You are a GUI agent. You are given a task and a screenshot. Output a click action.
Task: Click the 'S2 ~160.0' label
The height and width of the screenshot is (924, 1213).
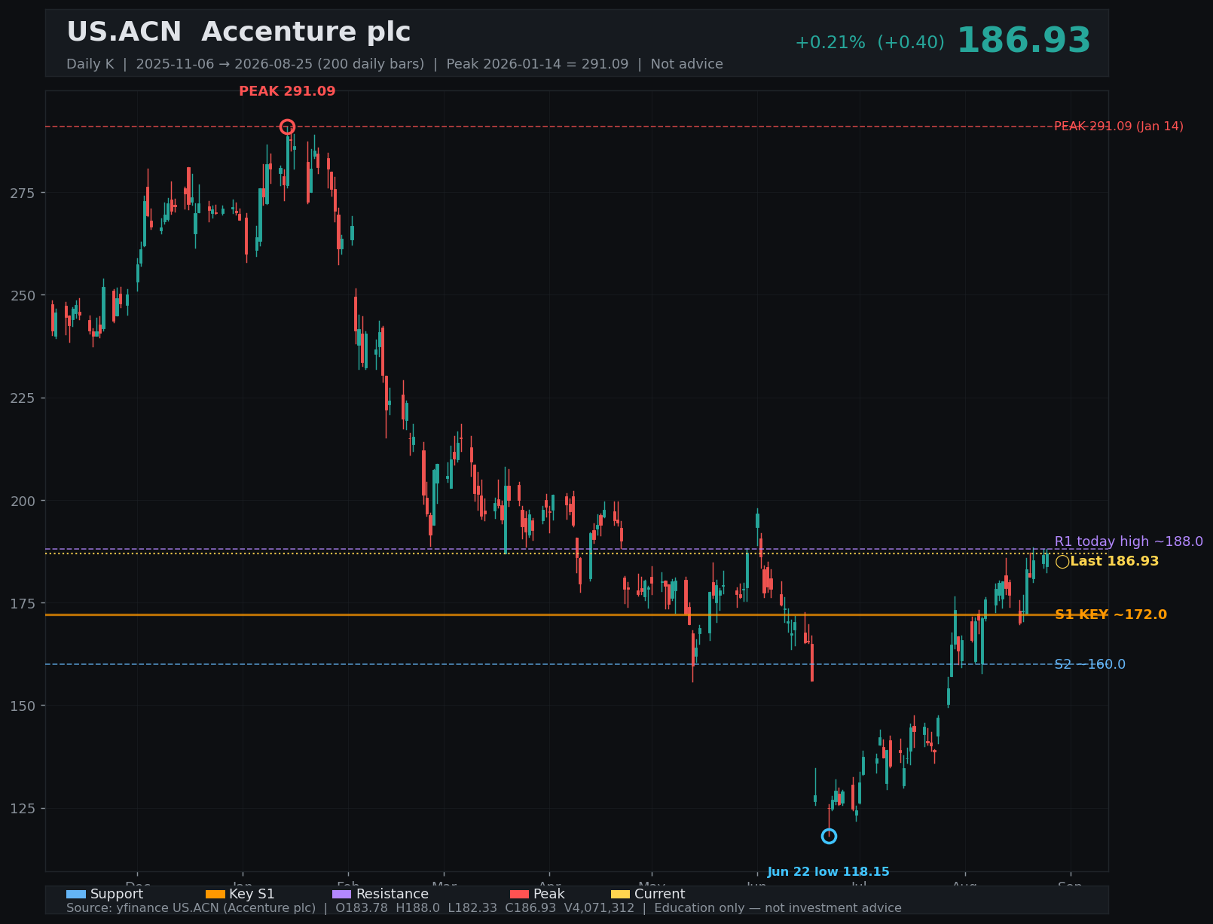pyautogui.click(x=1090, y=664)
